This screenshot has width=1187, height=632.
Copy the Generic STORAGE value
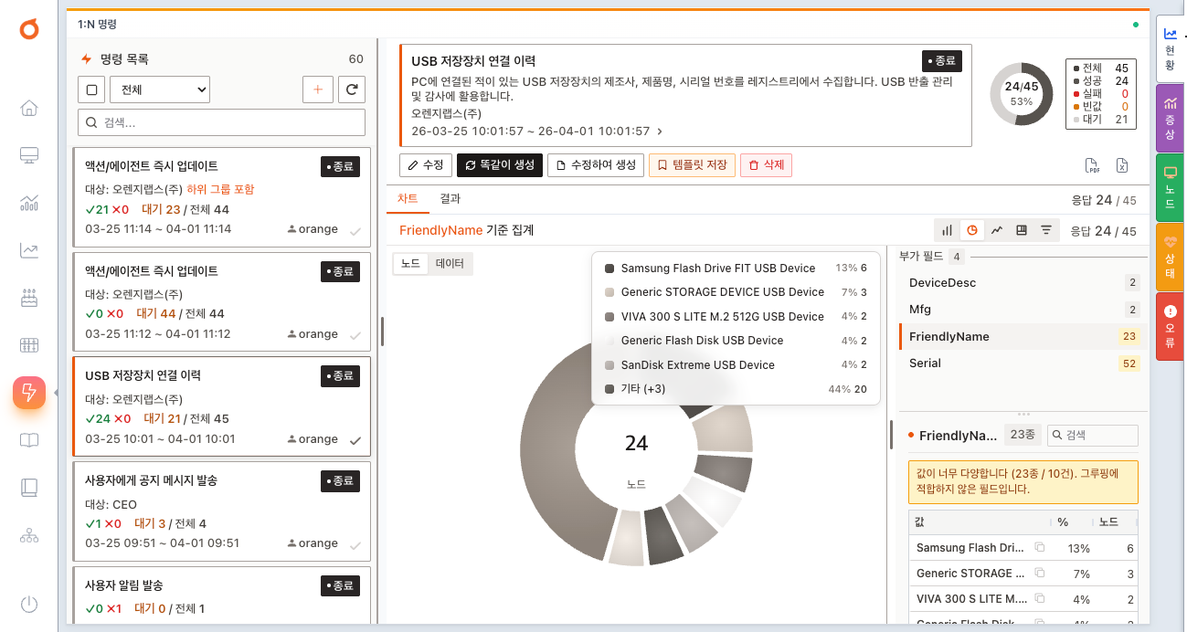click(x=1039, y=574)
